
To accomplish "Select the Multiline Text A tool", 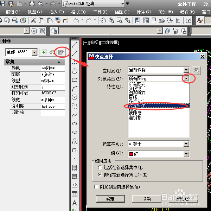I will point(75,203).
